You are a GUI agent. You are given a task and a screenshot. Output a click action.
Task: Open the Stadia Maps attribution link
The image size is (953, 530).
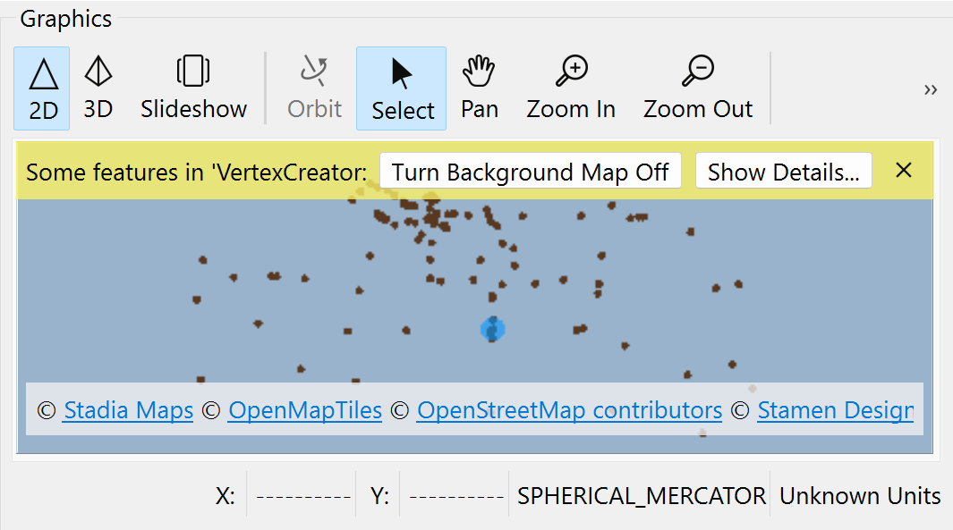tap(128, 410)
